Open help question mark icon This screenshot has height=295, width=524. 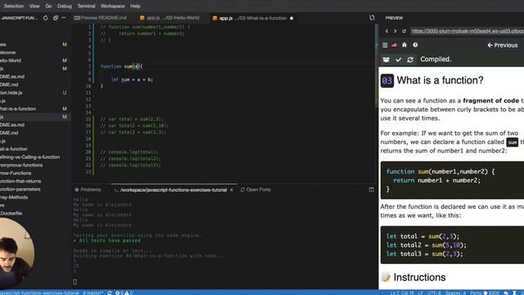coord(415,45)
